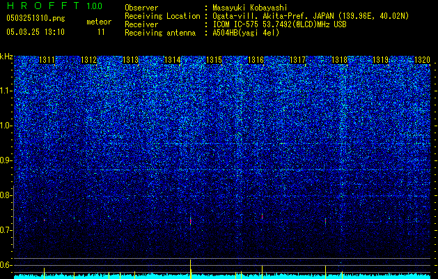Viewport: 438px width, 279px height.
Task: Click the 1320 time marker
Action: coord(422,60)
